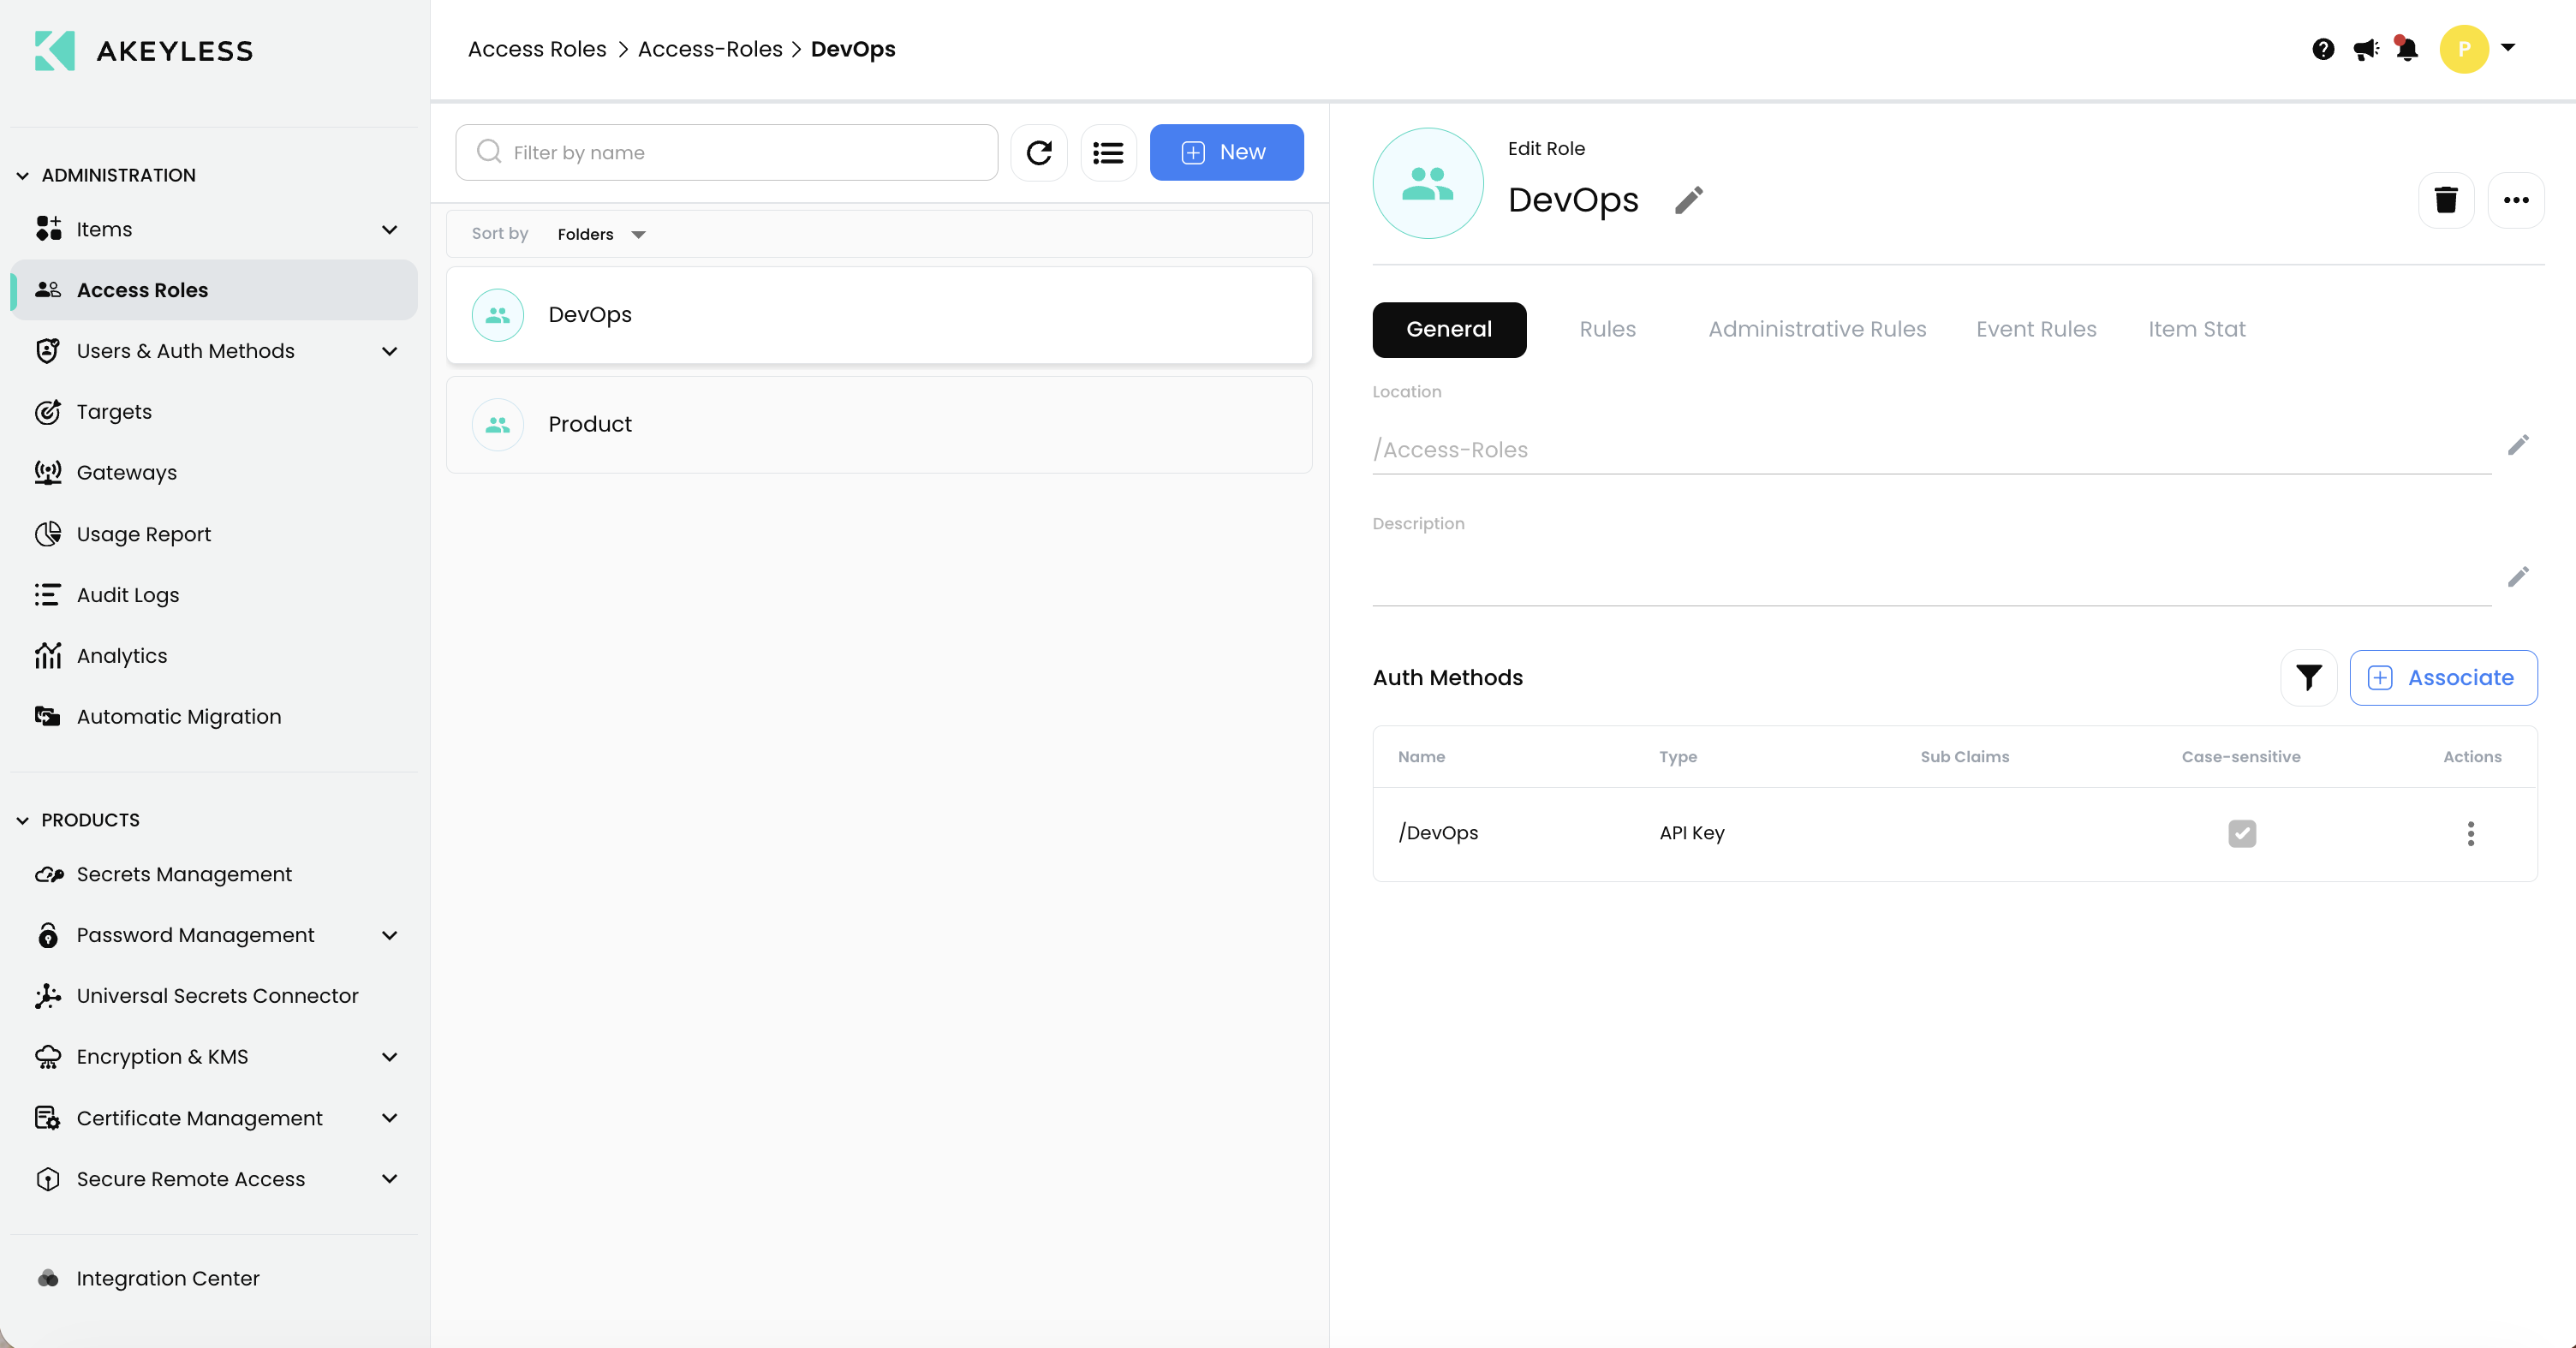The height and width of the screenshot is (1348, 2576).
Task: Open user profile dropdown arrow
Action: pyautogui.click(x=2507, y=47)
